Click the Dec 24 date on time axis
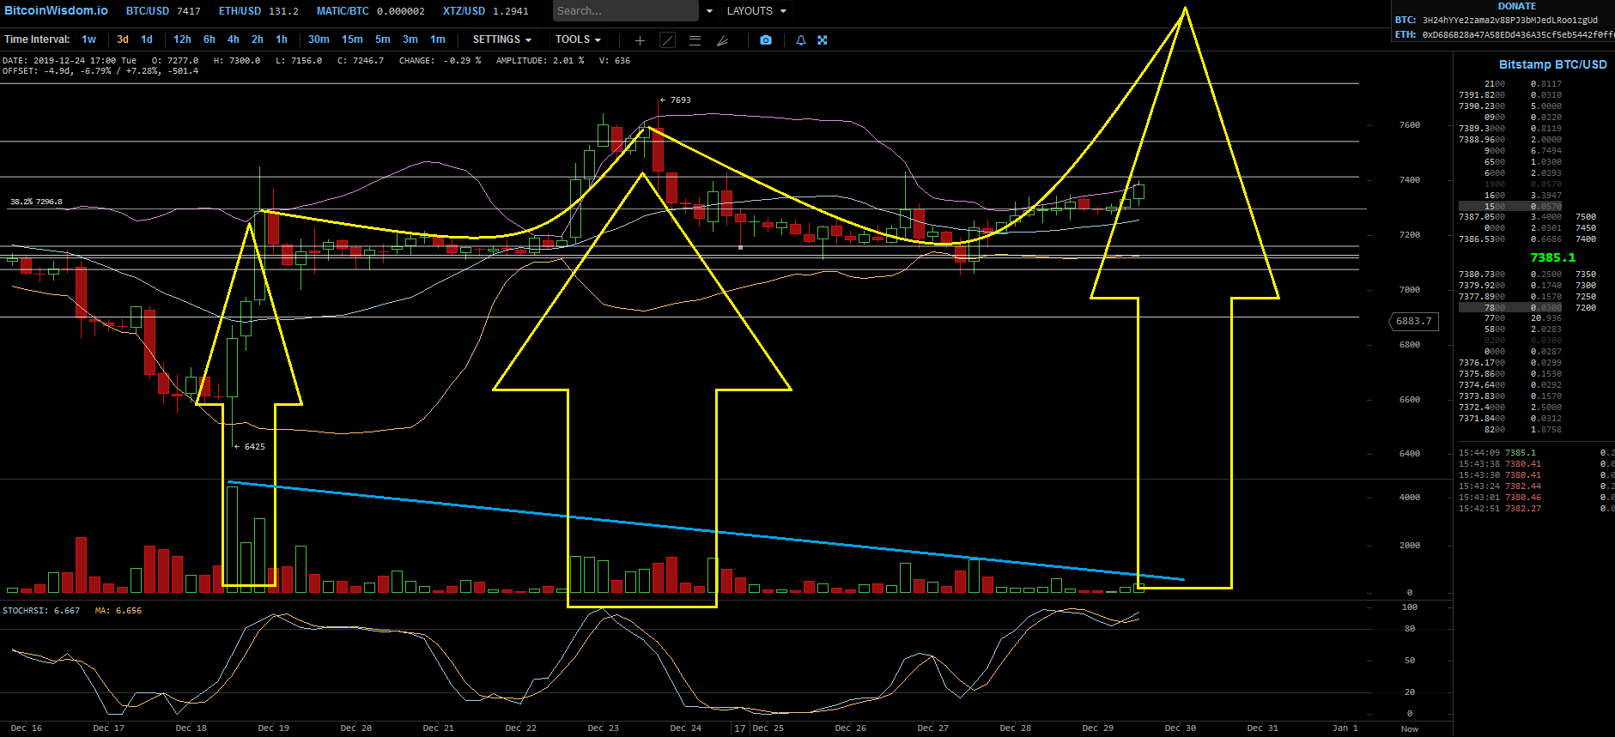The height and width of the screenshot is (737, 1615). click(686, 728)
